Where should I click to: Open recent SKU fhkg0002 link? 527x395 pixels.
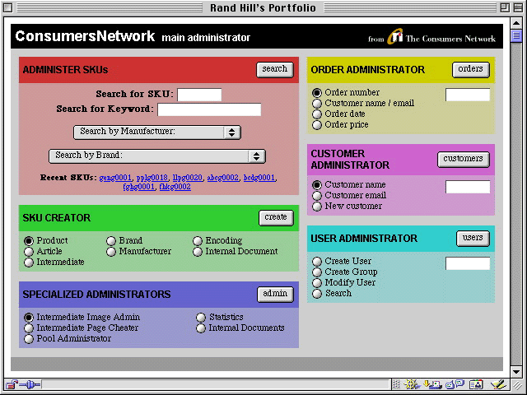pyautogui.click(x=175, y=187)
